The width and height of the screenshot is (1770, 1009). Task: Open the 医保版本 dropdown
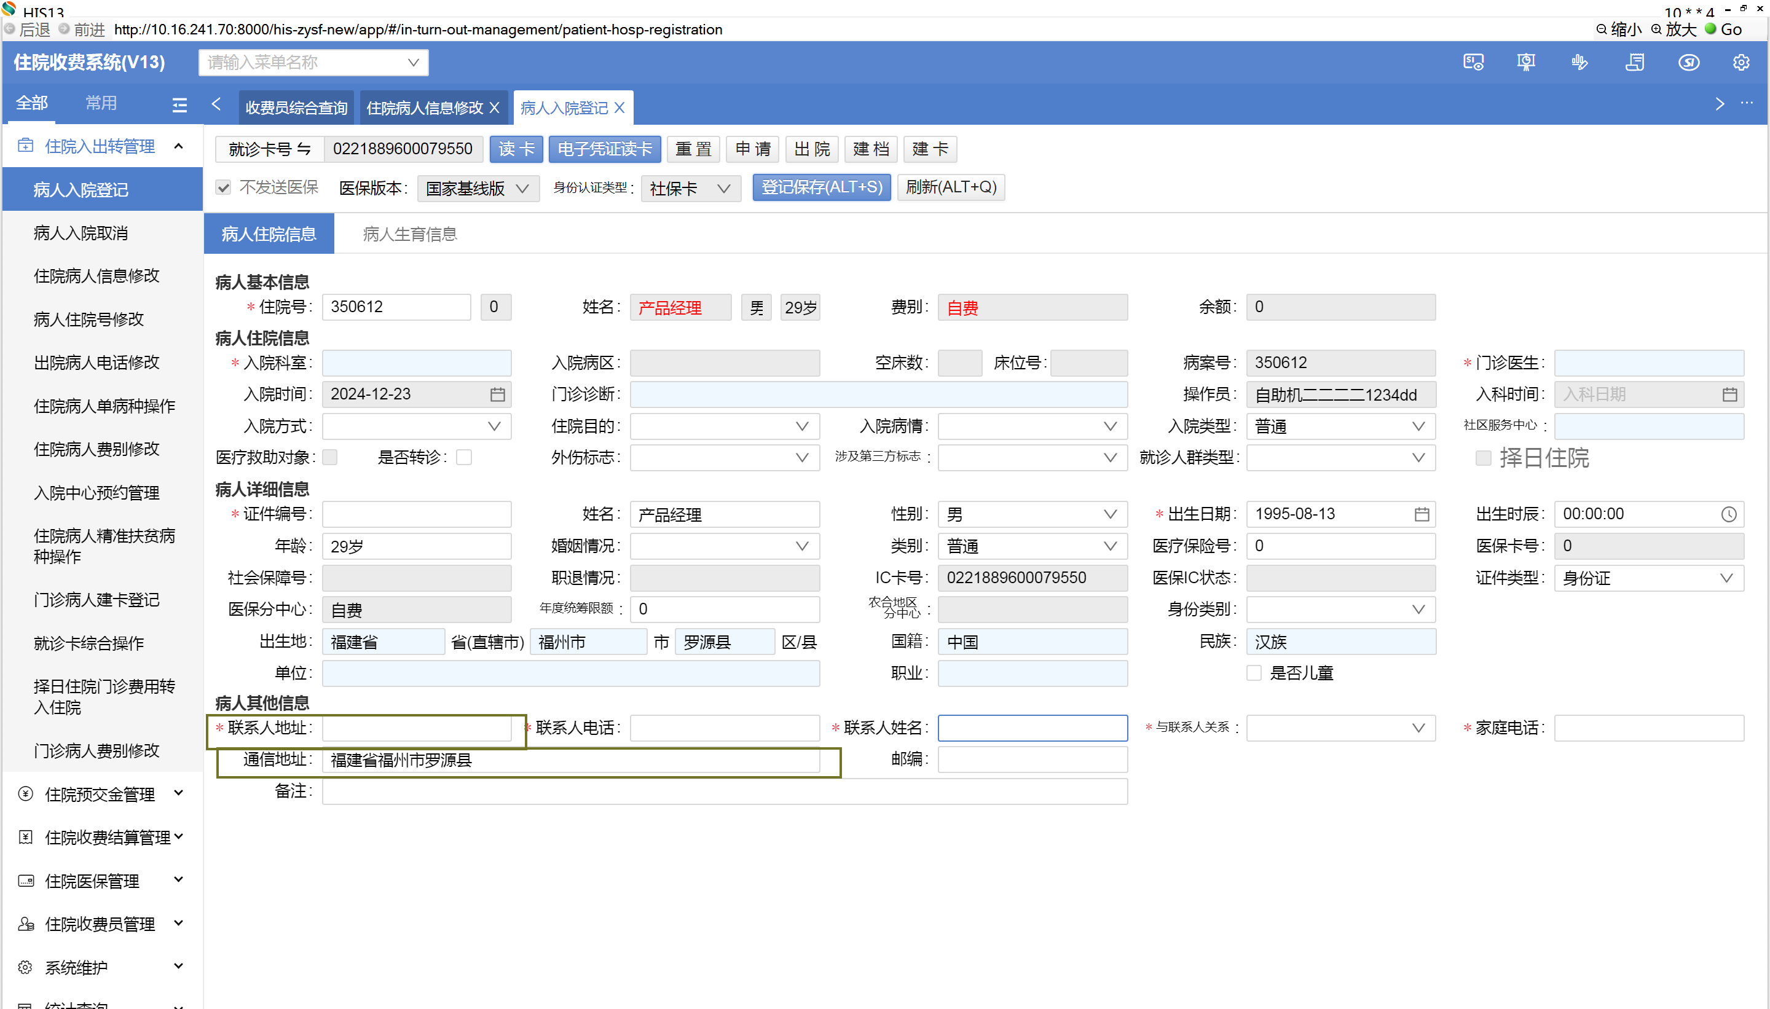478,189
